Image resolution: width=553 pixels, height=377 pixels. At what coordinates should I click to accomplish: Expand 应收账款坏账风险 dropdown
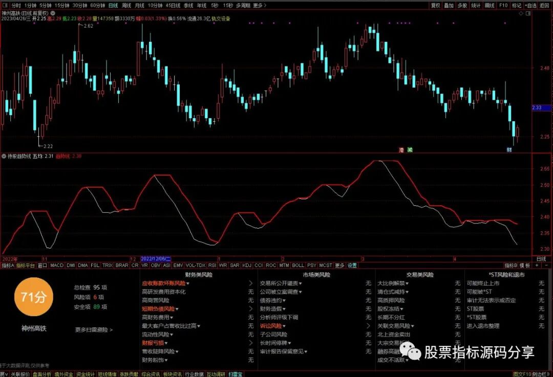[188, 283]
